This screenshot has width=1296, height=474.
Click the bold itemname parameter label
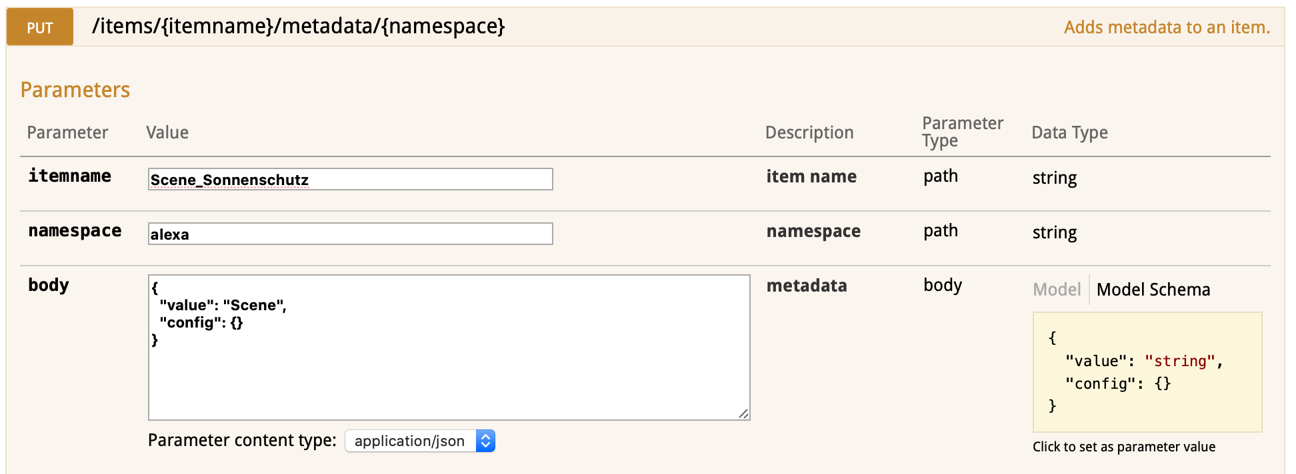pos(69,176)
